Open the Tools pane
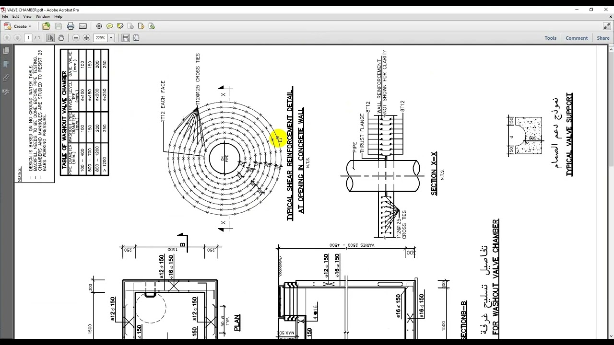 point(550,38)
